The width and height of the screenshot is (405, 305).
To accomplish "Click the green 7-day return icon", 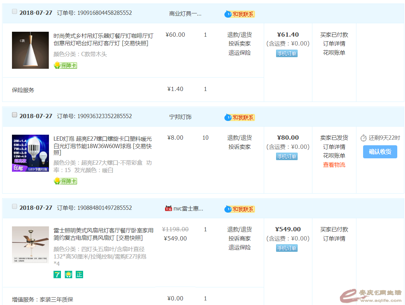I will 57,274.
